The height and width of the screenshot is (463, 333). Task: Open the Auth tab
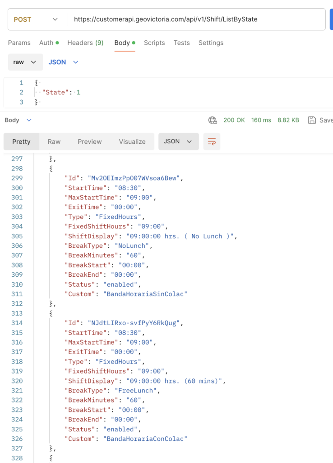[x=49, y=43]
